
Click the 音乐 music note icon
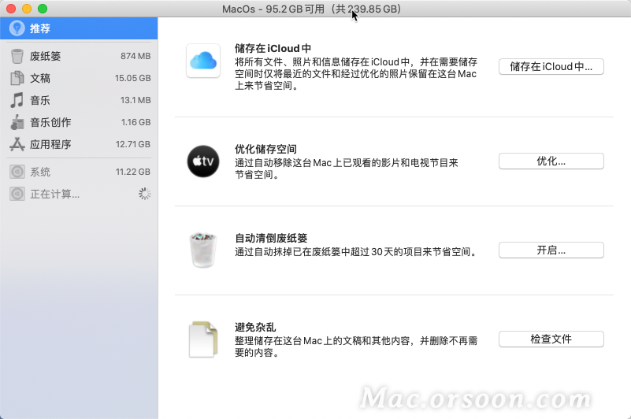[x=17, y=100]
